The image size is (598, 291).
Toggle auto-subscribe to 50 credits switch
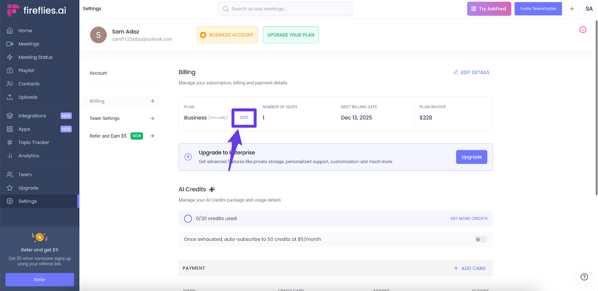click(481, 240)
